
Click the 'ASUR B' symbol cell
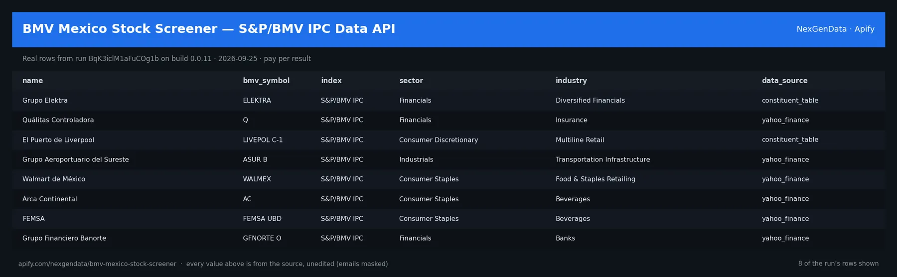[255, 159]
